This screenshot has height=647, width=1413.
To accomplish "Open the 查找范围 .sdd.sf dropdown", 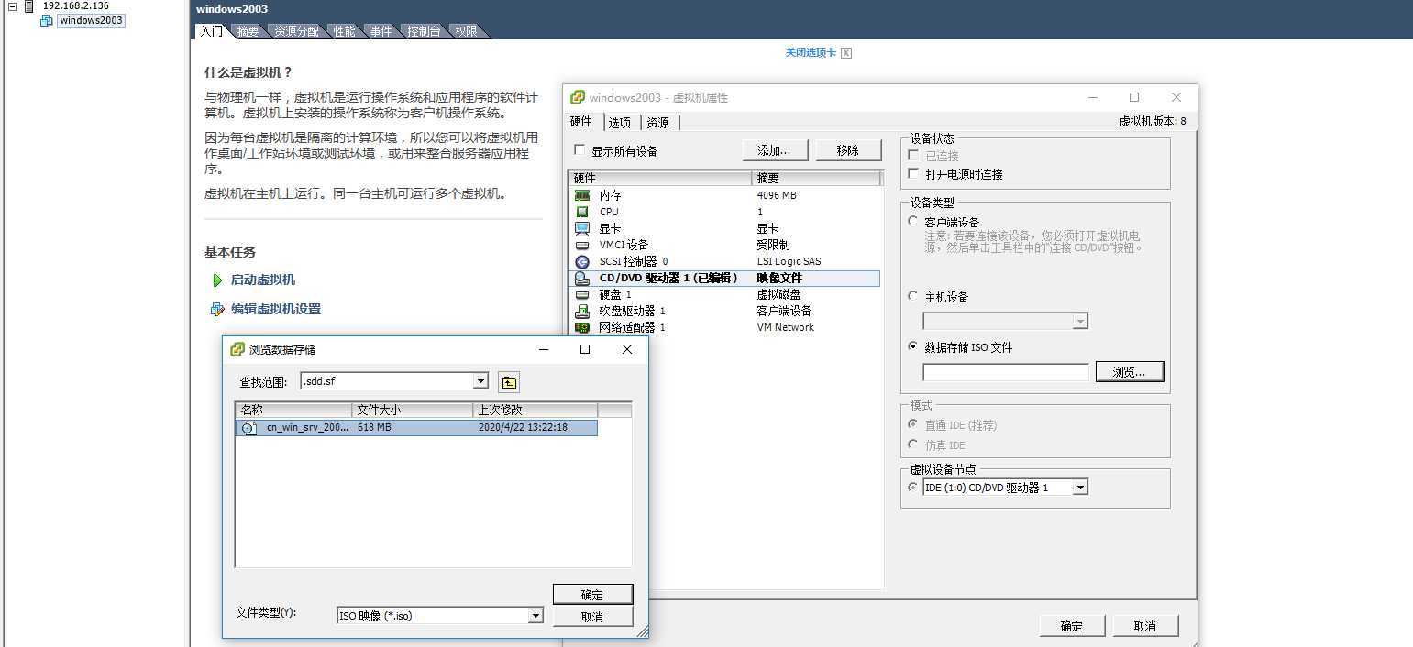I will (480, 381).
